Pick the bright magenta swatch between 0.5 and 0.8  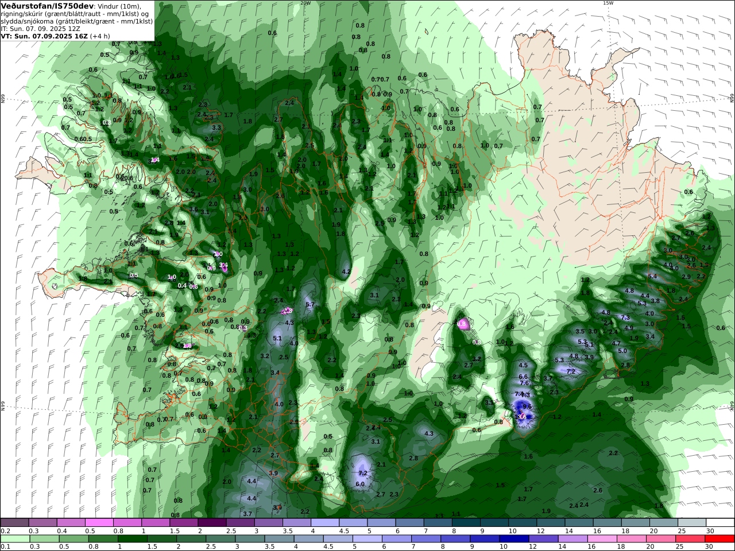tap(99, 522)
